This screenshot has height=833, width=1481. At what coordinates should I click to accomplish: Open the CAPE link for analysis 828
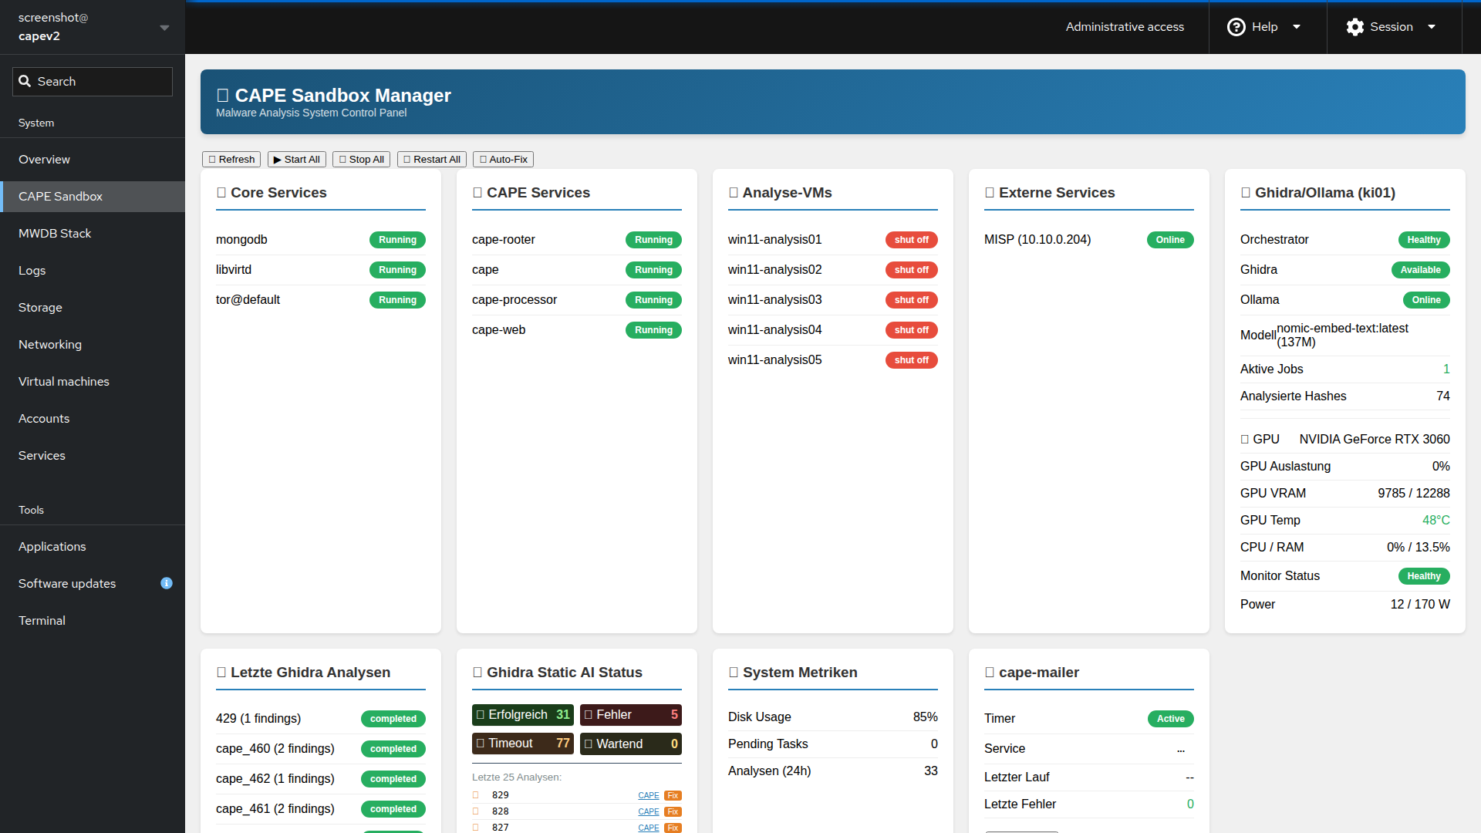pos(648,811)
